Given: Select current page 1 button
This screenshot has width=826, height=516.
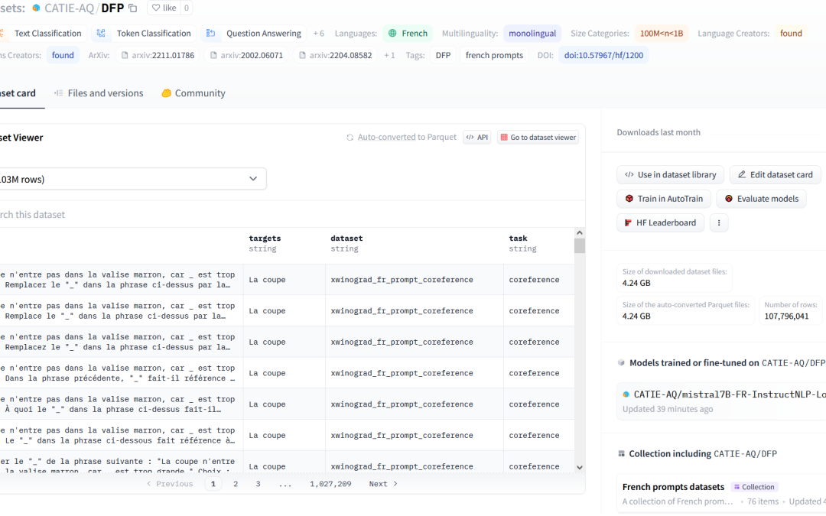Looking at the screenshot, I should click(x=213, y=484).
